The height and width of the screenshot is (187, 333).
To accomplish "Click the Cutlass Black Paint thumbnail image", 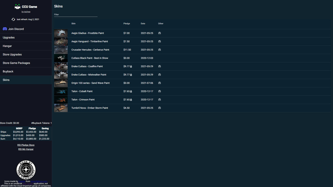I will click(61, 58).
